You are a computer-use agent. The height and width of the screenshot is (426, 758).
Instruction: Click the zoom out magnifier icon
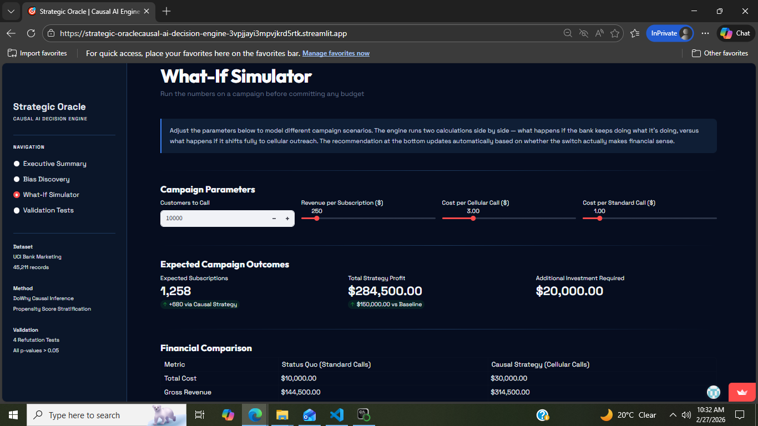(568, 33)
